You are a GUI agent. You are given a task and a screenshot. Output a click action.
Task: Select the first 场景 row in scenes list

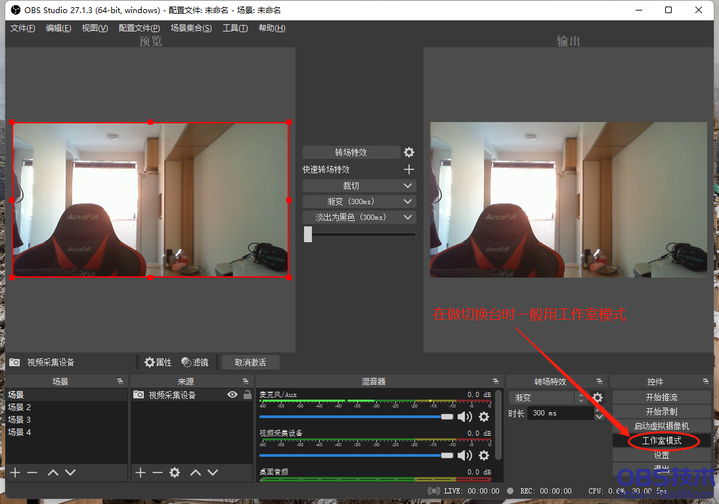tap(66, 394)
